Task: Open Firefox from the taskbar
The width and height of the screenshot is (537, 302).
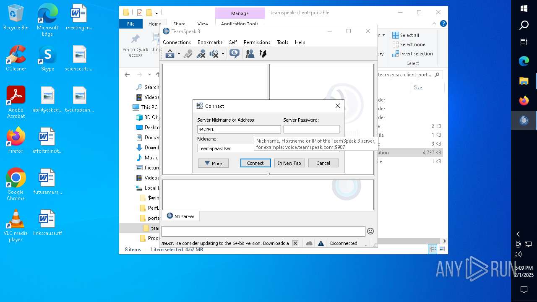Action: 524,101
